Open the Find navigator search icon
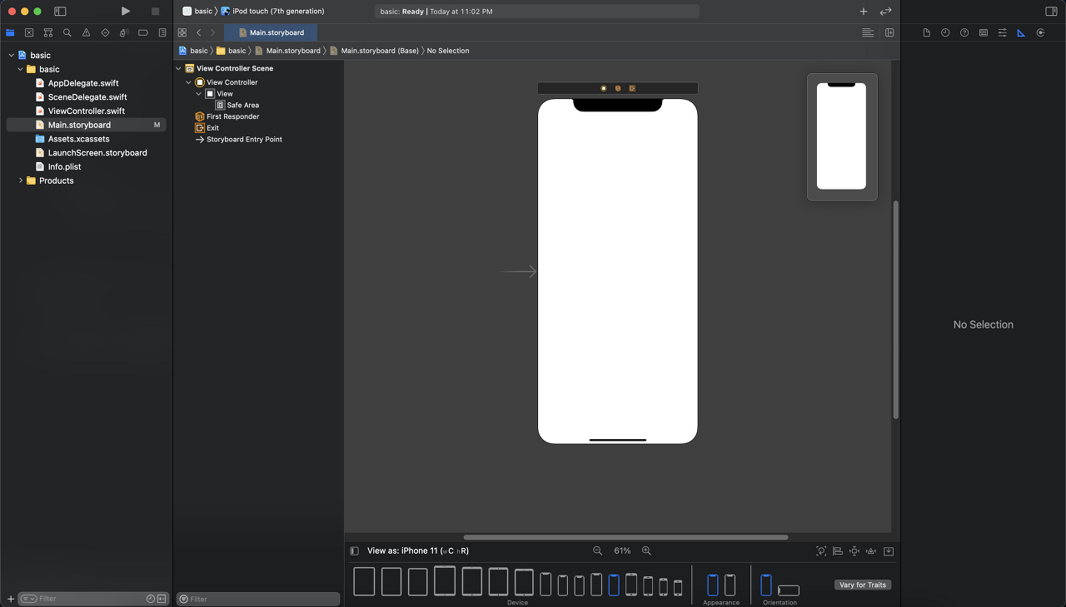The width and height of the screenshot is (1066, 607). tap(67, 33)
